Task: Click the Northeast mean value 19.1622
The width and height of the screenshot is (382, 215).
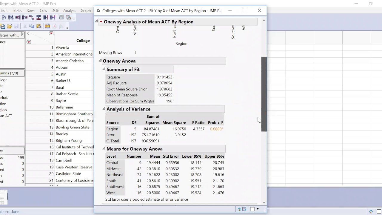Action: pos(153,175)
